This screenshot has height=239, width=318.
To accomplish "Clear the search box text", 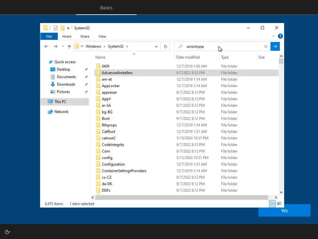I will coord(266,47).
